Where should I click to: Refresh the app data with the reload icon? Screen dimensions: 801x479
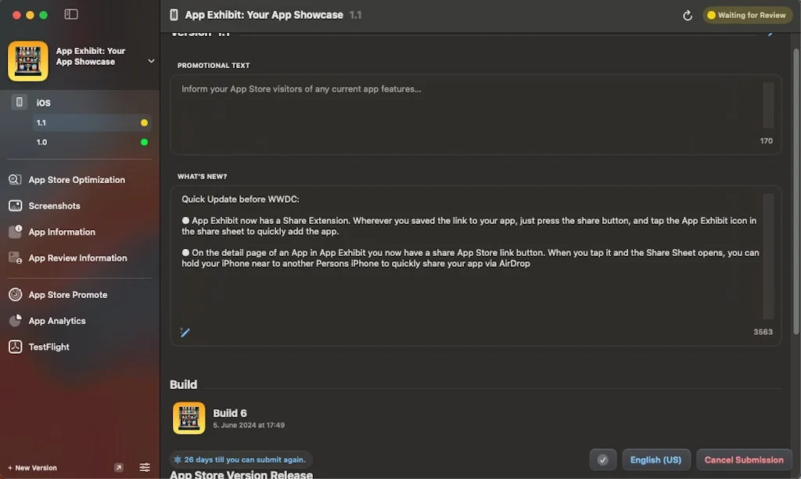tap(687, 14)
